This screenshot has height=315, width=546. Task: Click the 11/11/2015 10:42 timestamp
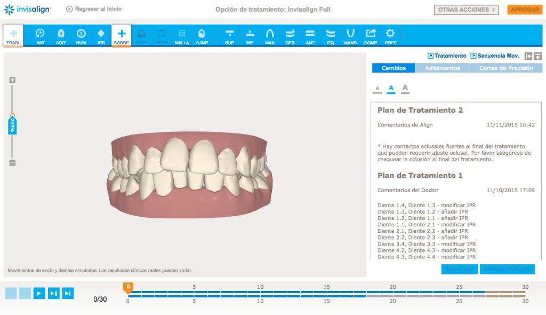[510, 125]
